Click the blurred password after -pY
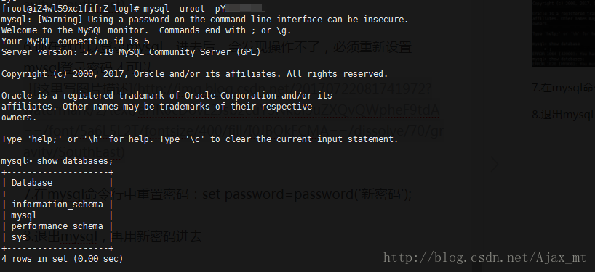Image resolution: width=595 pixels, height=272 pixels. (x=245, y=8)
